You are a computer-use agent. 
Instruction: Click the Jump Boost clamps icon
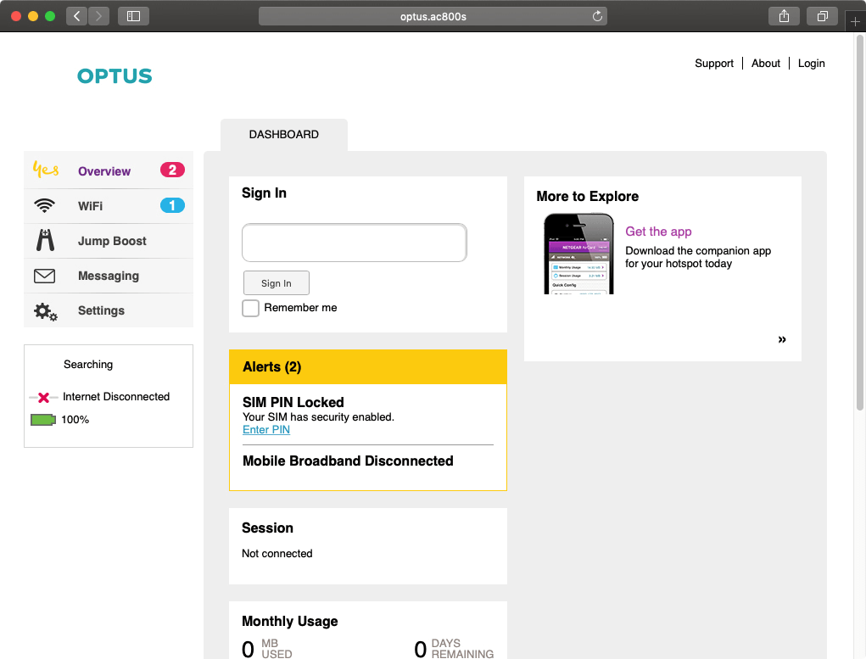tap(45, 241)
